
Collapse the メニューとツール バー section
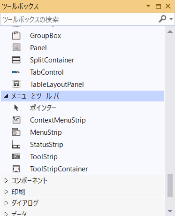click(6, 96)
